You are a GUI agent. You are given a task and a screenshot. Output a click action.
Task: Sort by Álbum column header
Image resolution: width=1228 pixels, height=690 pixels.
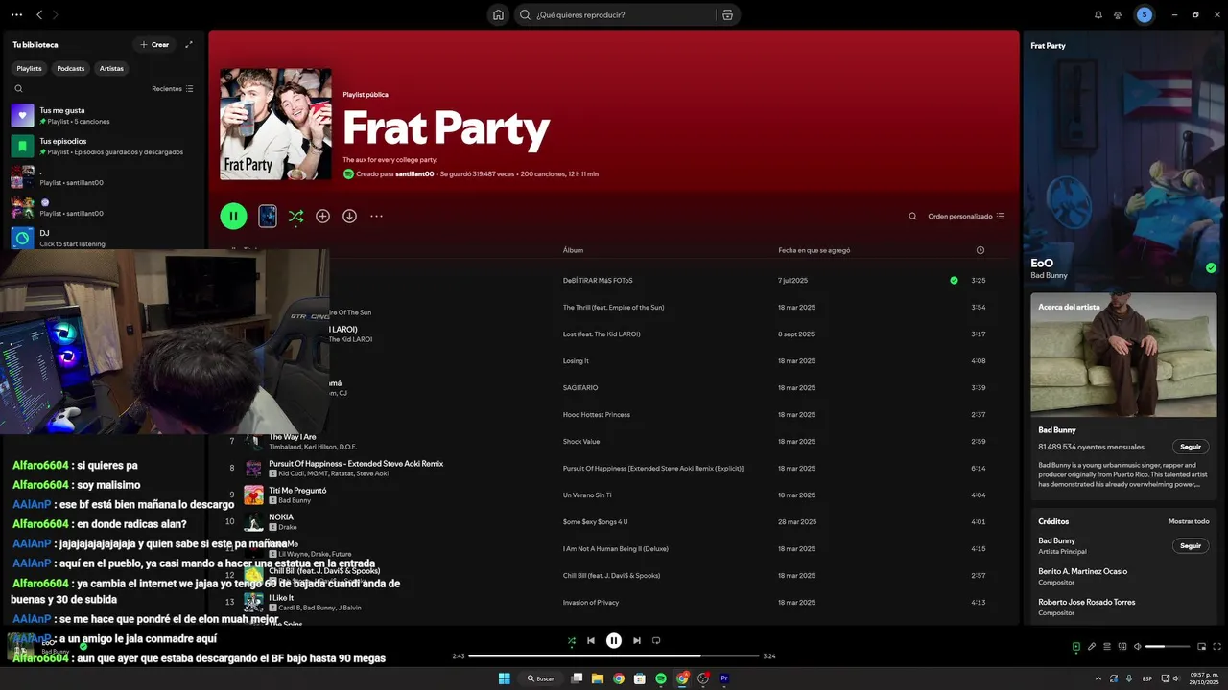click(x=573, y=250)
